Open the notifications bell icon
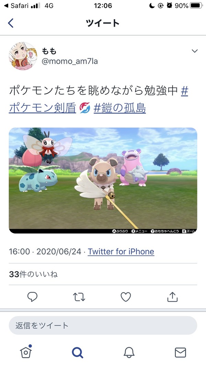Screen dimensions: 206x366 click(129, 353)
